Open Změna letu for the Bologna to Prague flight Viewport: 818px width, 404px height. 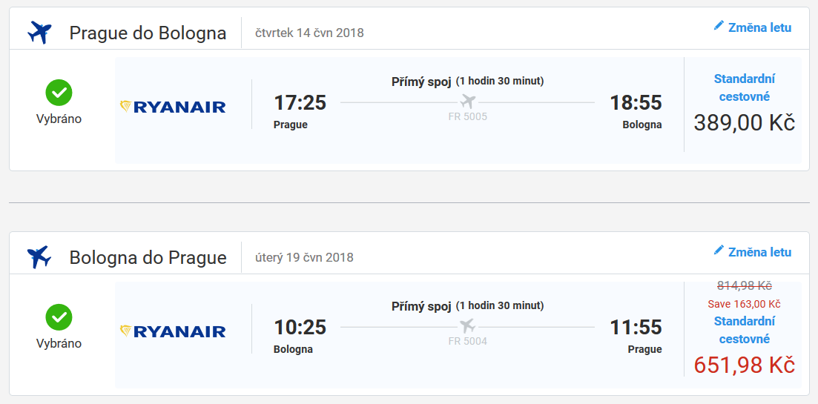tap(752, 252)
